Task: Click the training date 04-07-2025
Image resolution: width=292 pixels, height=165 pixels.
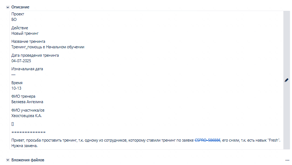Action: (x=21, y=61)
